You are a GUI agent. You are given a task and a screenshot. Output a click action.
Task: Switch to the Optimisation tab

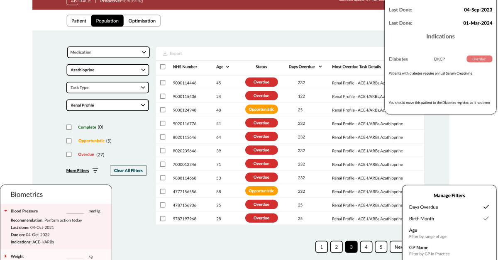click(x=142, y=21)
